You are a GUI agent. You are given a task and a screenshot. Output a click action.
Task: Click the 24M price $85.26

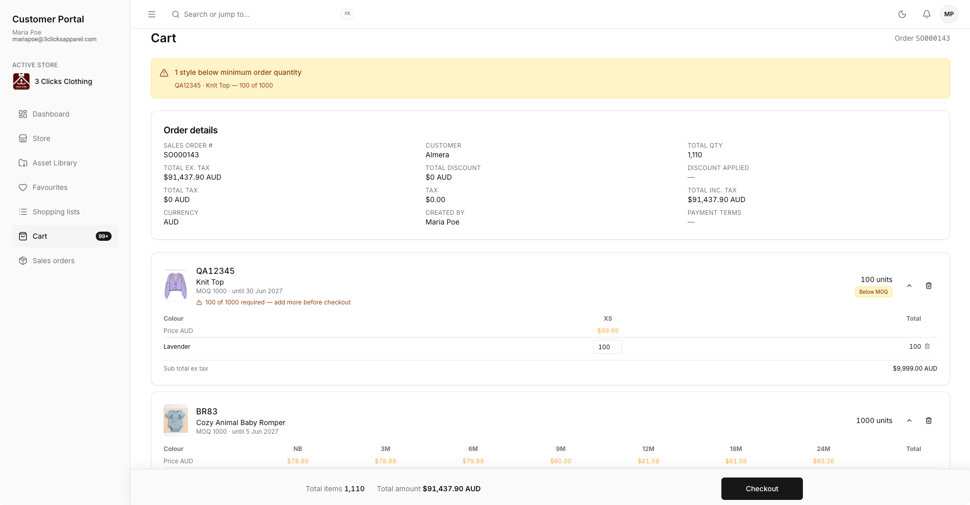coord(824,461)
